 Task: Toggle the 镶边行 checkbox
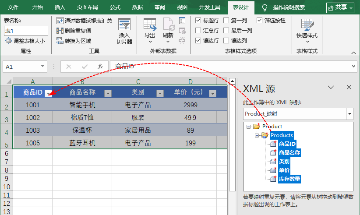(198, 40)
